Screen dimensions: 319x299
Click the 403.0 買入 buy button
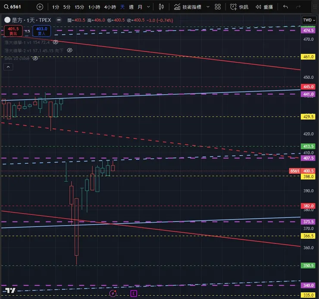[x=42, y=31]
